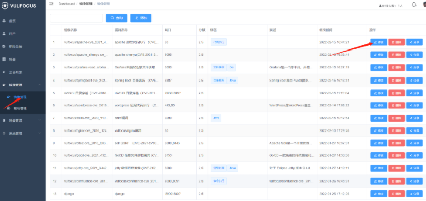The width and height of the screenshot is (426, 201).
Task: Focus the image search input field
Action: (76, 18)
